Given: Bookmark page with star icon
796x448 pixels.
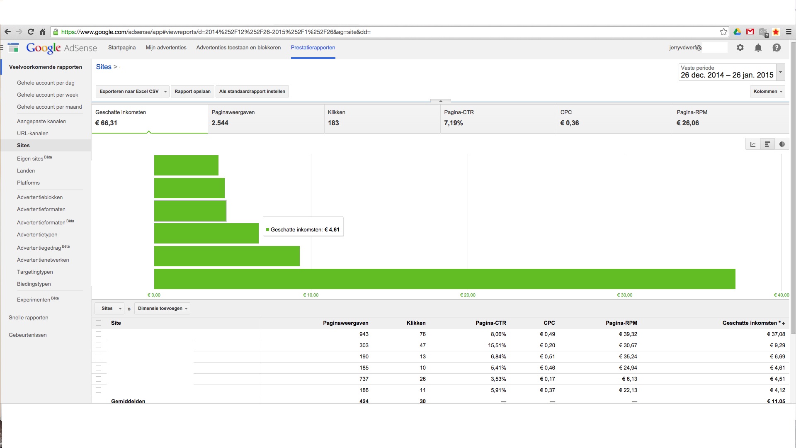Looking at the screenshot, I should click(723, 32).
